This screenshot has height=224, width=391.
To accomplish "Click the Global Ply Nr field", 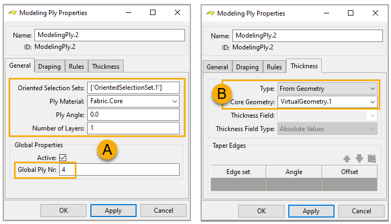I will pyautogui.click(x=119, y=170).
